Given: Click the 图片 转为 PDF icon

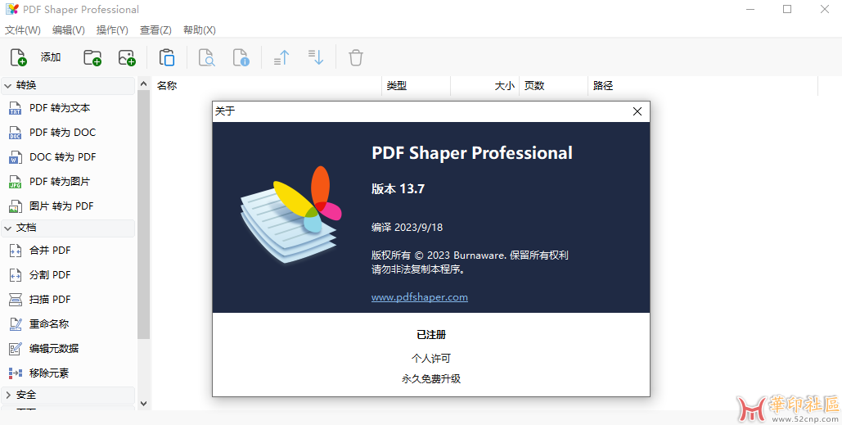Looking at the screenshot, I should pyautogui.click(x=15, y=206).
